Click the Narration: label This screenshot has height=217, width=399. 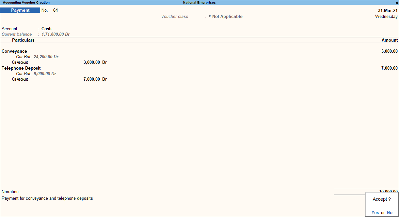pyautogui.click(x=11, y=192)
